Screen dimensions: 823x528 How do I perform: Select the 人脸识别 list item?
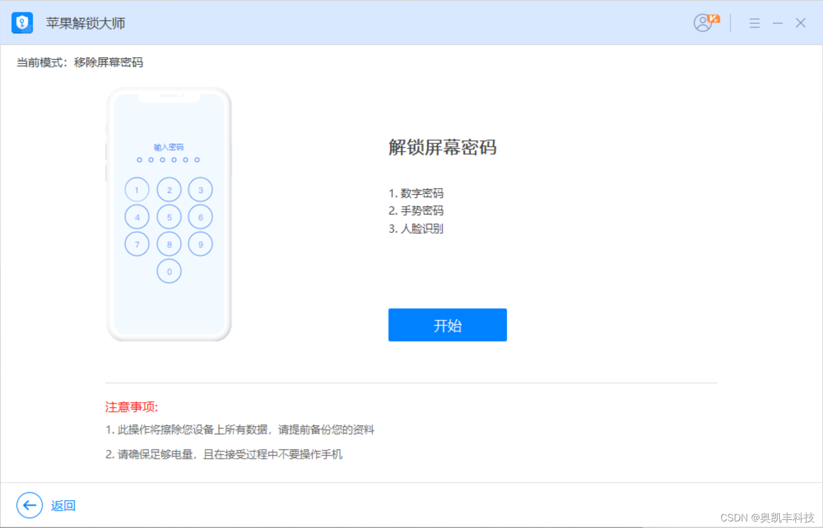[415, 229]
